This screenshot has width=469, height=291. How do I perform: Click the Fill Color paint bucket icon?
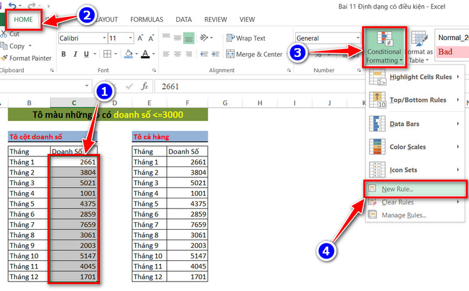(x=128, y=54)
